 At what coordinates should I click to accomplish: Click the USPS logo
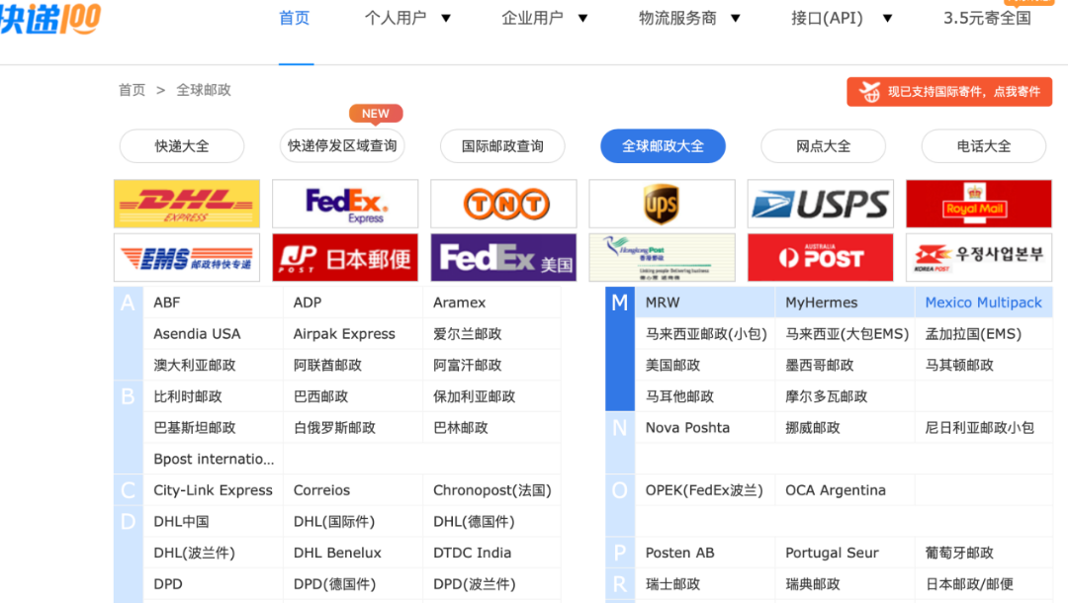coord(820,204)
